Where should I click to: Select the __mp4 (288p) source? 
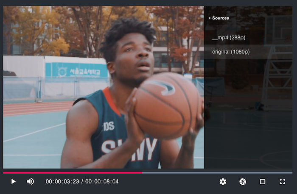pos(229,38)
